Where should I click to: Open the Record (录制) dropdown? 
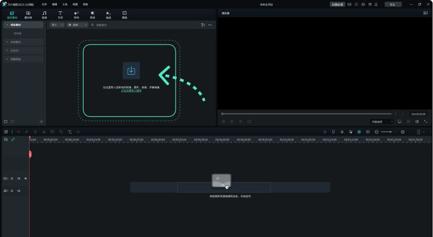coord(76,25)
